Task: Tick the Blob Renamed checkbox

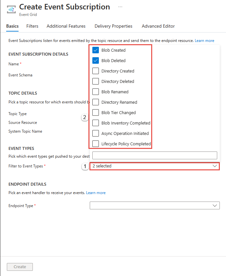Action: [x=96, y=92]
